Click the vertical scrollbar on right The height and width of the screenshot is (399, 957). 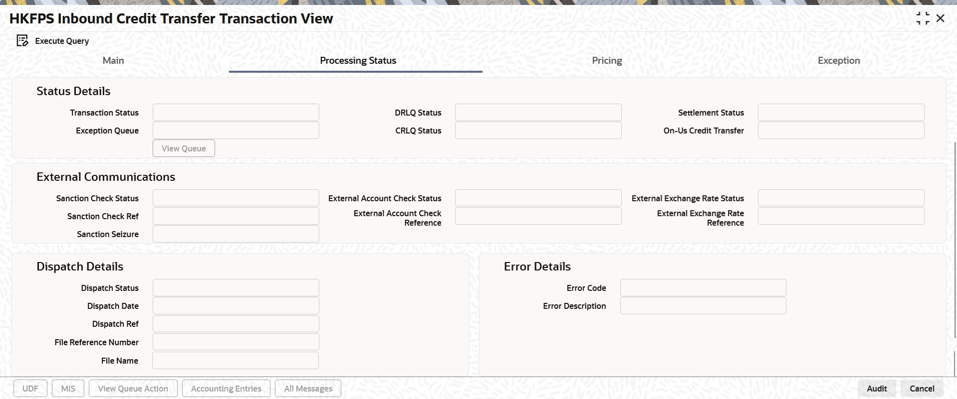click(955, 239)
